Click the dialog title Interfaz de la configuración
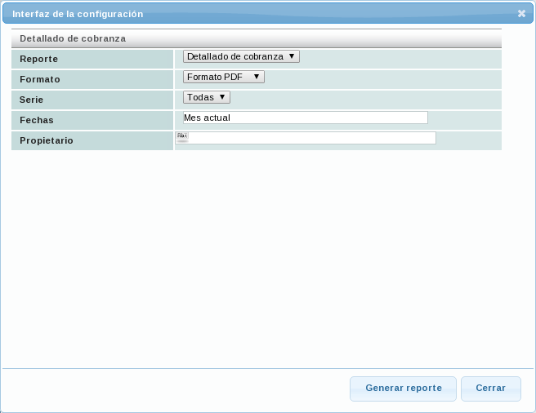Screen dimensions: 536x413 click(x=78, y=14)
